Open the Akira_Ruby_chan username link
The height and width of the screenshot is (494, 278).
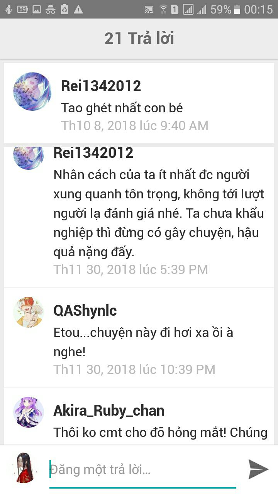[x=109, y=411]
